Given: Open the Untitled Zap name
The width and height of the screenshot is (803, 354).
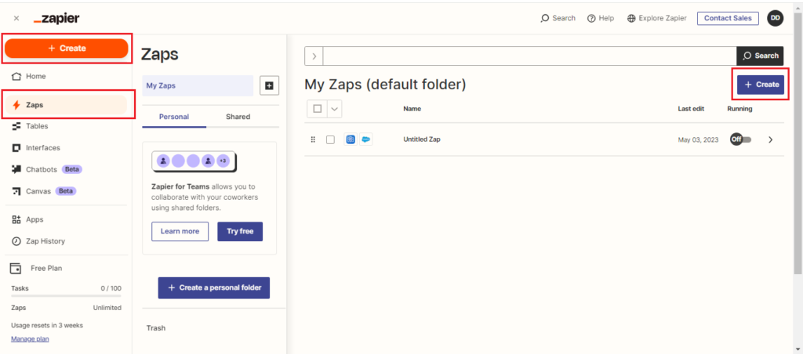Looking at the screenshot, I should coord(421,139).
